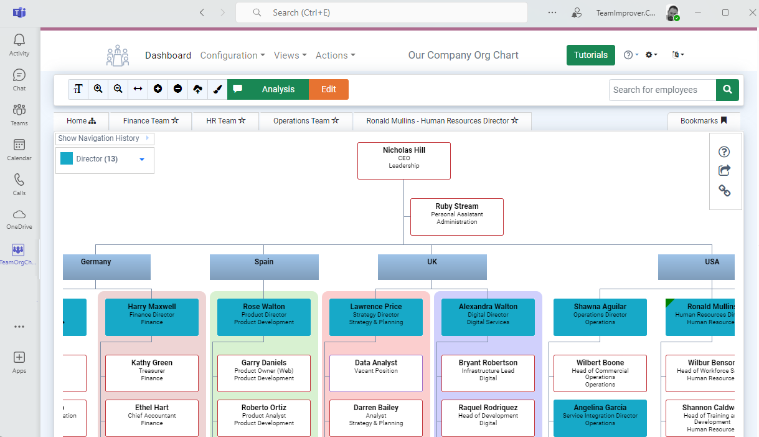Click the zoom in magnifier icon
Viewport: 759px width, 437px height.
pos(98,89)
